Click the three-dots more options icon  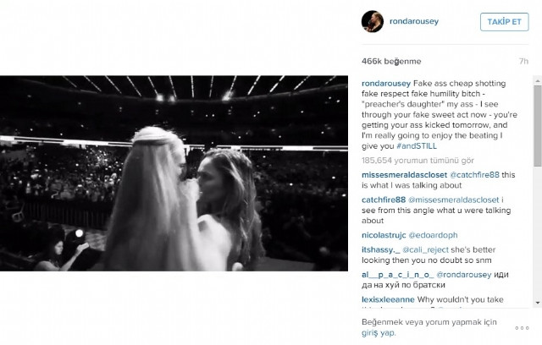[522, 328]
